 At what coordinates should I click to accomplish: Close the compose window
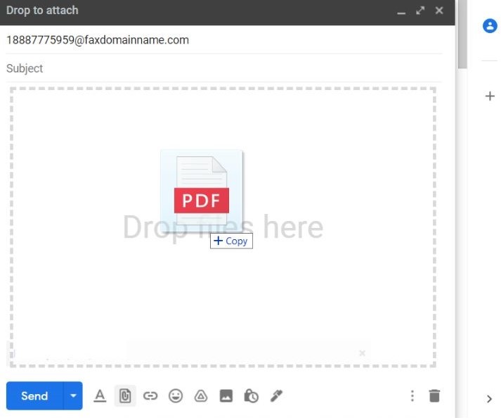[439, 11]
